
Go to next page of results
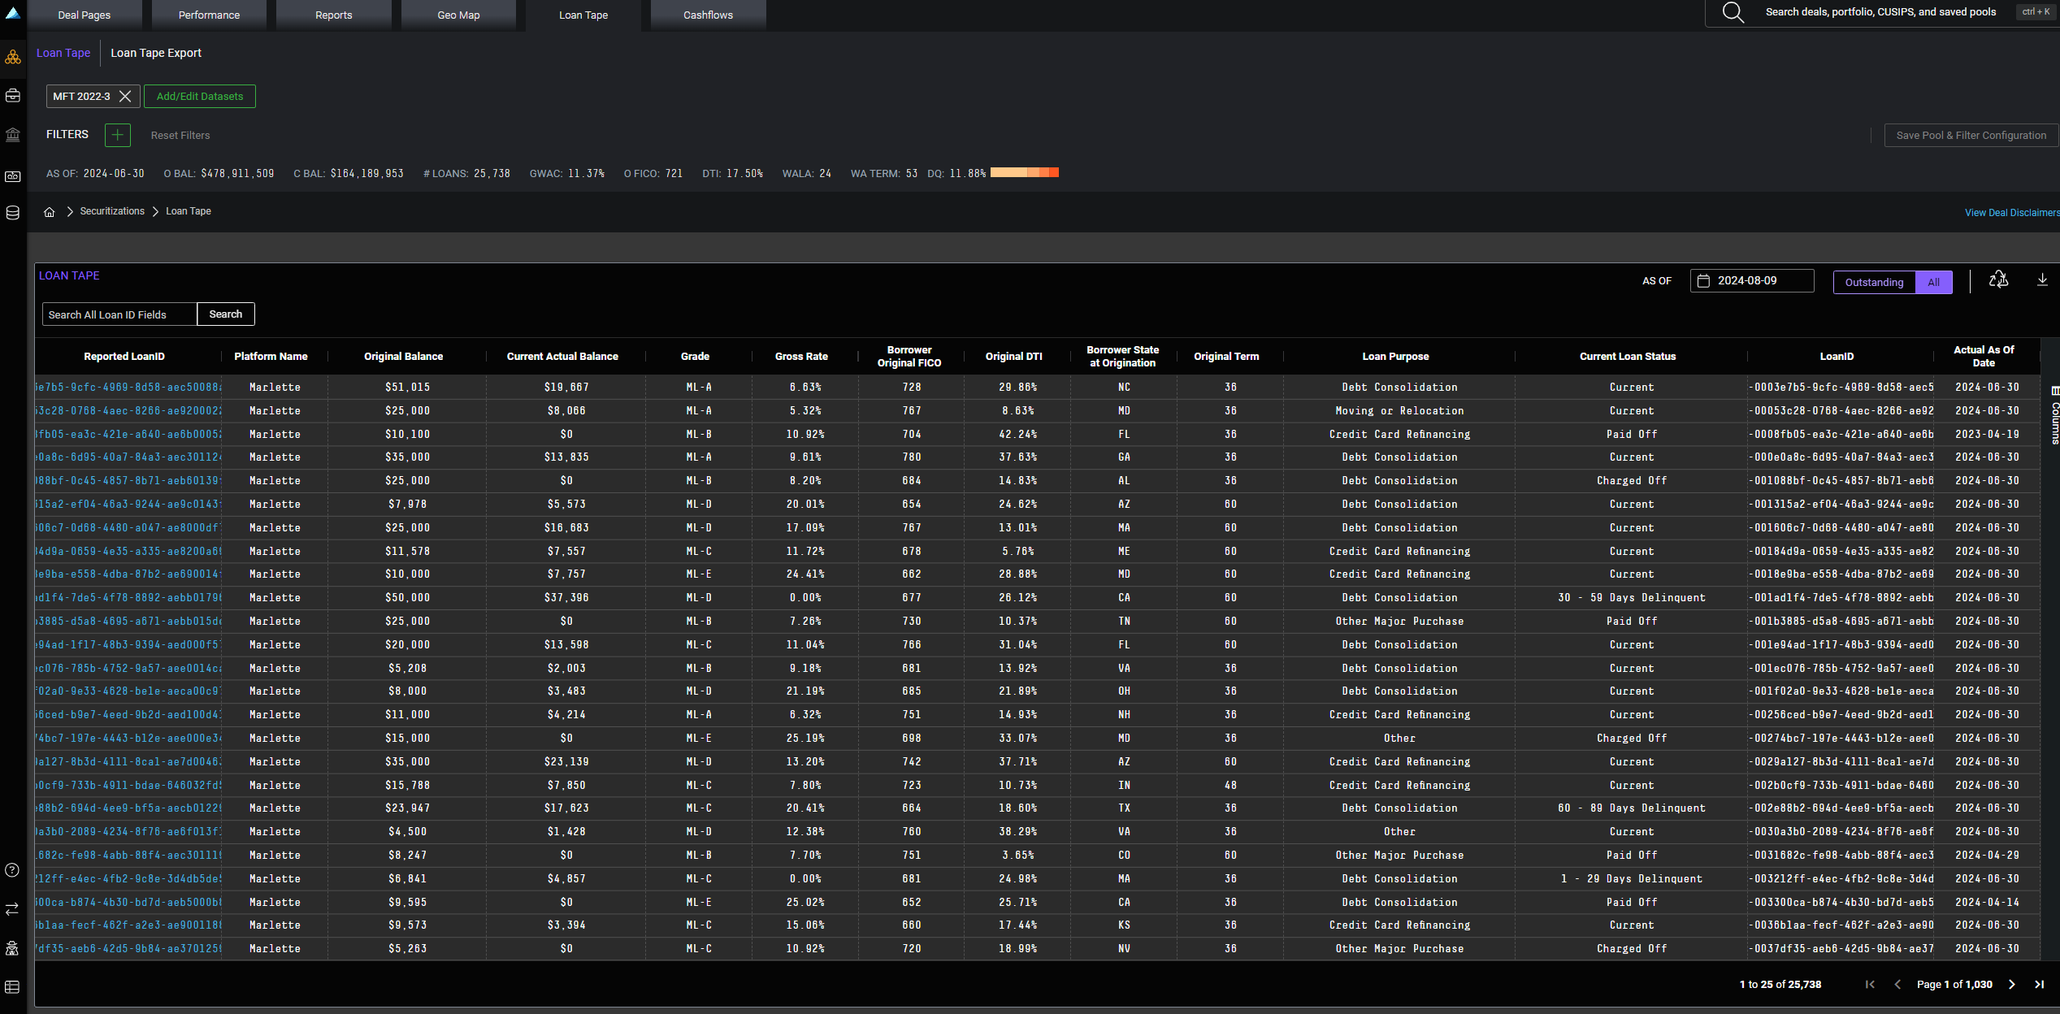point(2012,984)
